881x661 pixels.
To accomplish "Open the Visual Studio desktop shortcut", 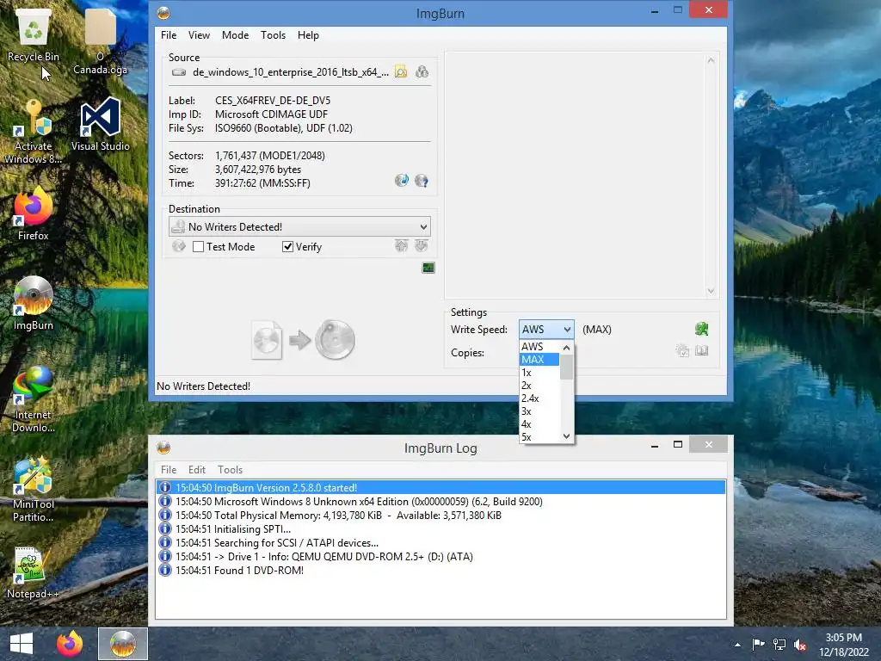I will pyautogui.click(x=101, y=125).
